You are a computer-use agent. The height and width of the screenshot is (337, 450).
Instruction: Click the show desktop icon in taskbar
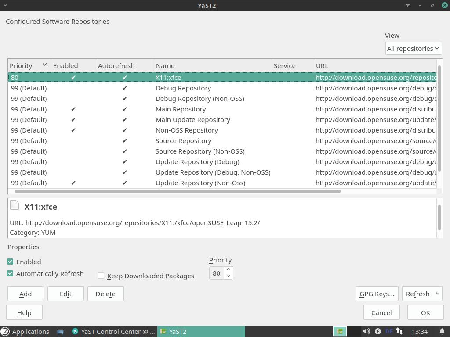pyautogui.click(x=61, y=331)
